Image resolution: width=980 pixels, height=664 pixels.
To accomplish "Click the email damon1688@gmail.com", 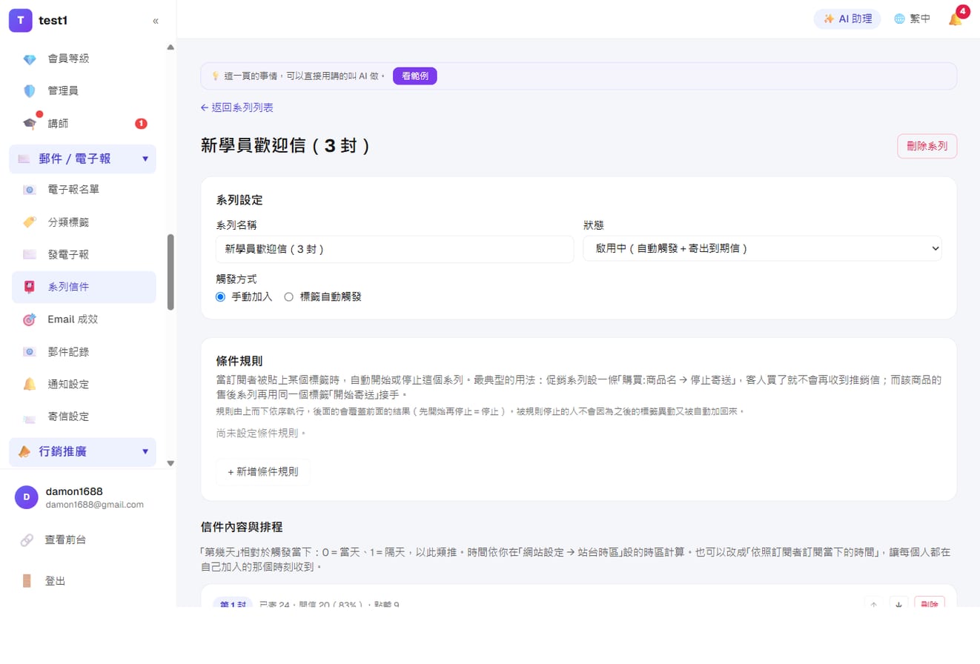I will pyautogui.click(x=95, y=505).
